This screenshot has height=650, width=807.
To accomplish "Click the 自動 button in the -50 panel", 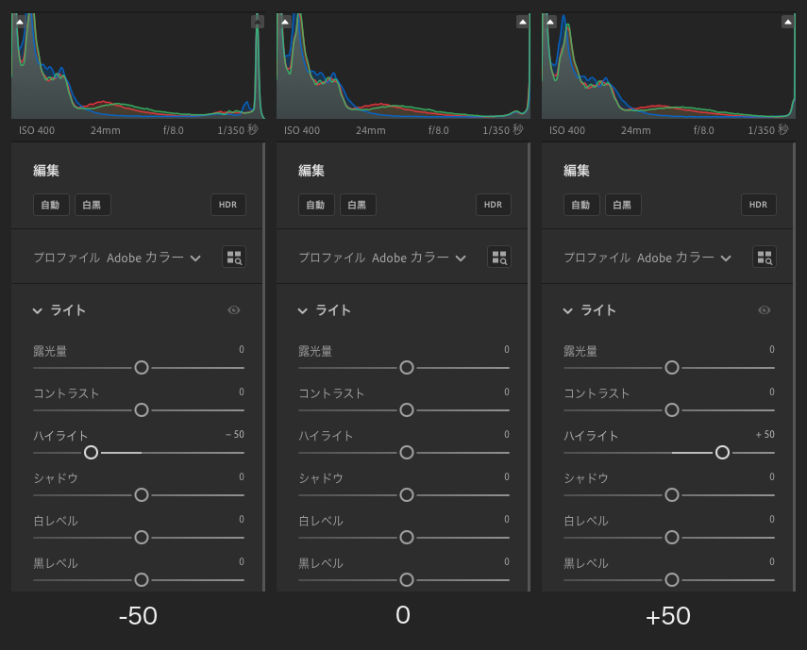I will pyautogui.click(x=51, y=205).
